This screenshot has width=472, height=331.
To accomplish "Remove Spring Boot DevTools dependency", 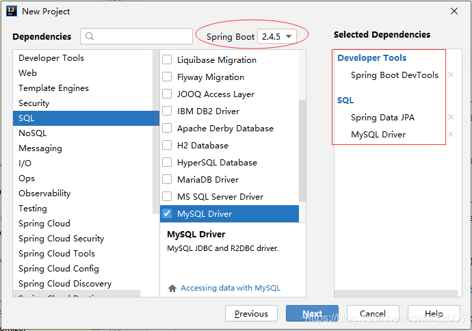I will [451, 75].
